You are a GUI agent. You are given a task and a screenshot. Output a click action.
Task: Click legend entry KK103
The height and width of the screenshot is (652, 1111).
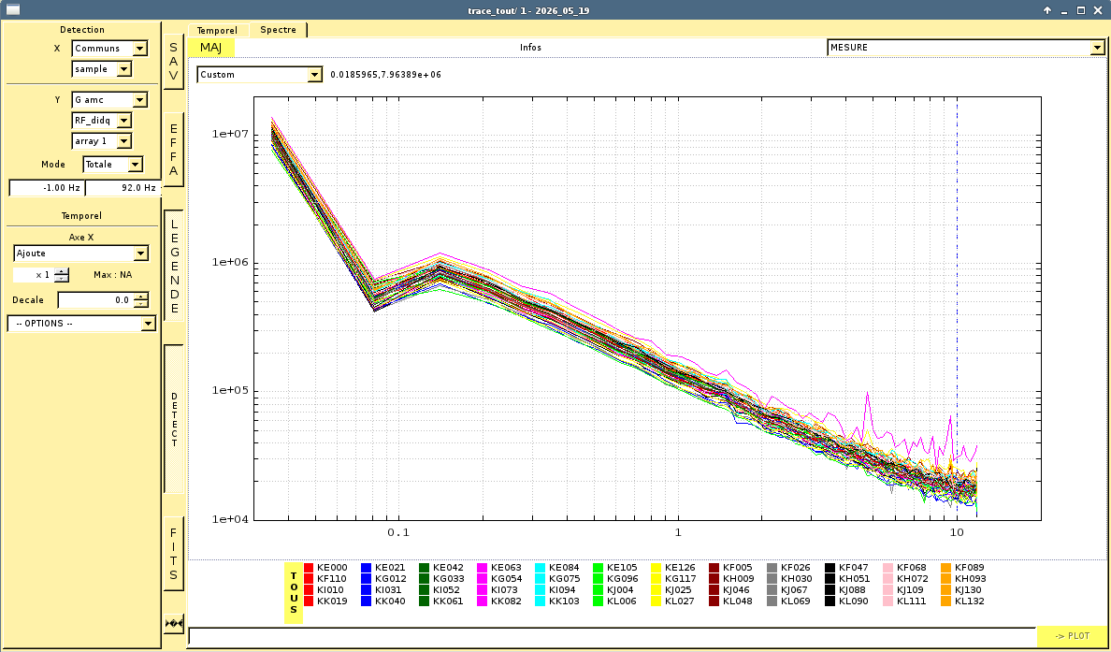coord(564,601)
